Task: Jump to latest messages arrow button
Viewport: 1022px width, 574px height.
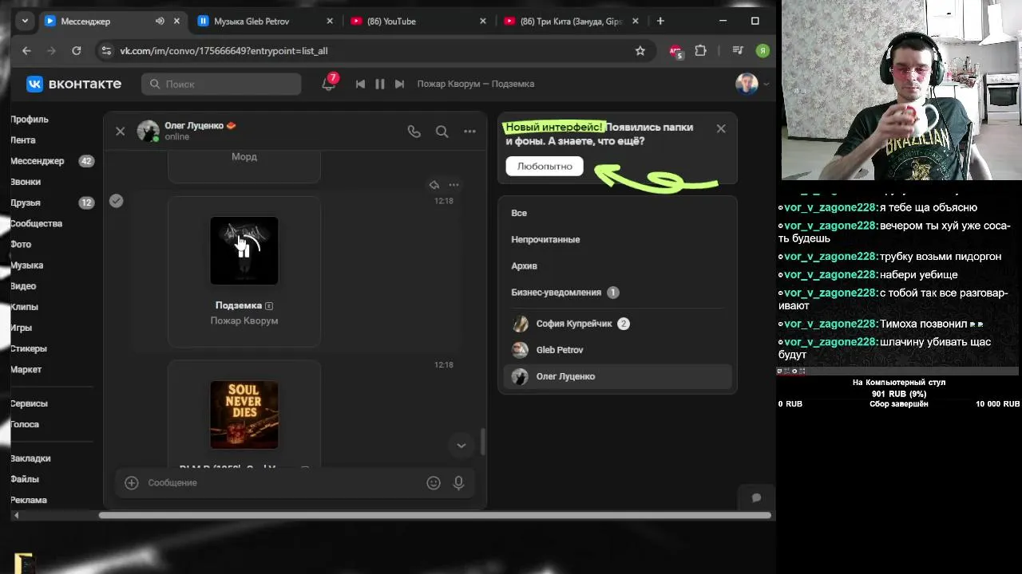Action: (461, 446)
